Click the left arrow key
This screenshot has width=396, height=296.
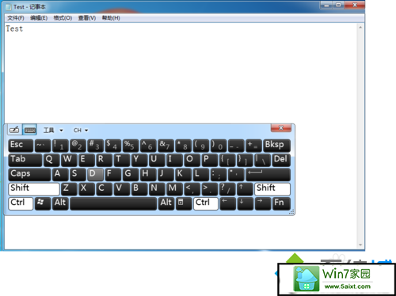coord(227,203)
